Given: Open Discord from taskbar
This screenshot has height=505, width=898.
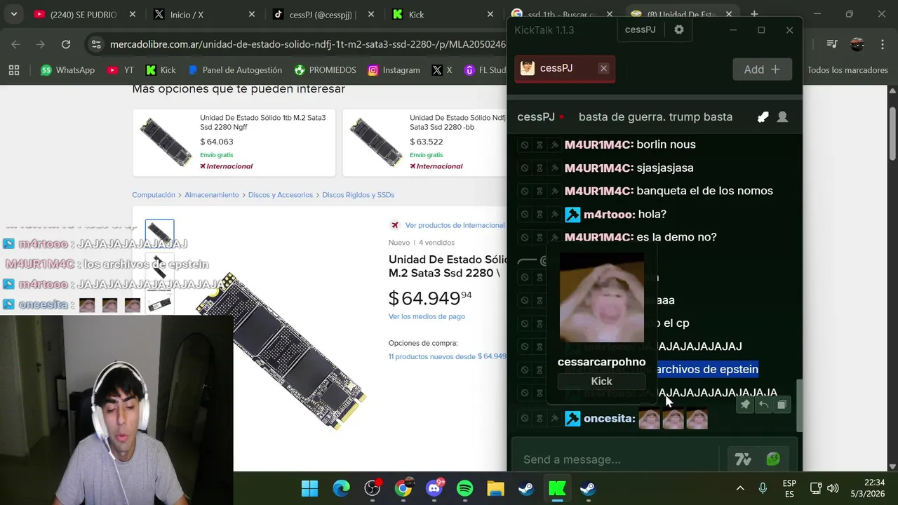Looking at the screenshot, I should [434, 488].
